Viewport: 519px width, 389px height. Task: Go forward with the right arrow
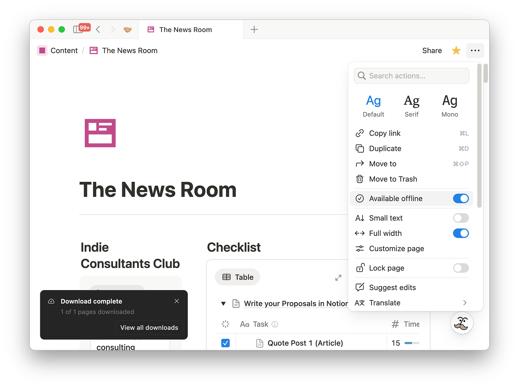pyautogui.click(x=113, y=30)
